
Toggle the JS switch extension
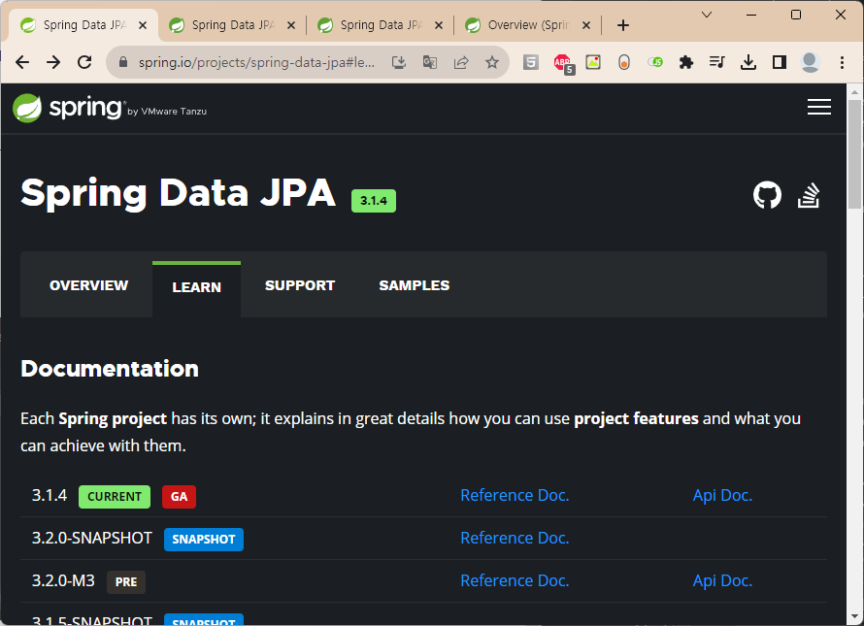655,62
